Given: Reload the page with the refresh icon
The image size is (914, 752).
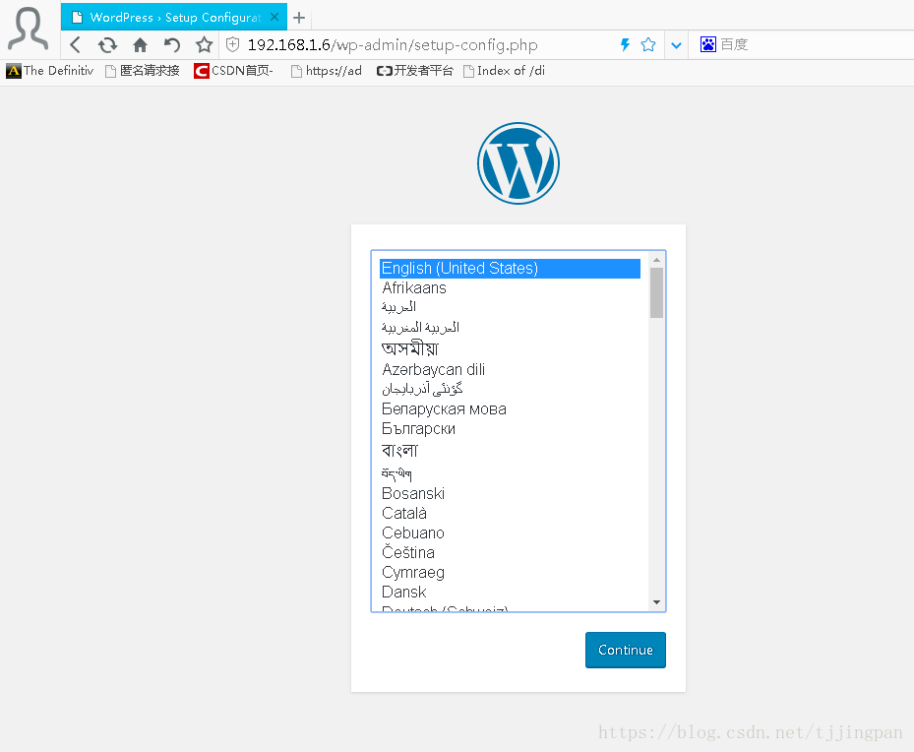Looking at the screenshot, I should pyautogui.click(x=107, y=45).
